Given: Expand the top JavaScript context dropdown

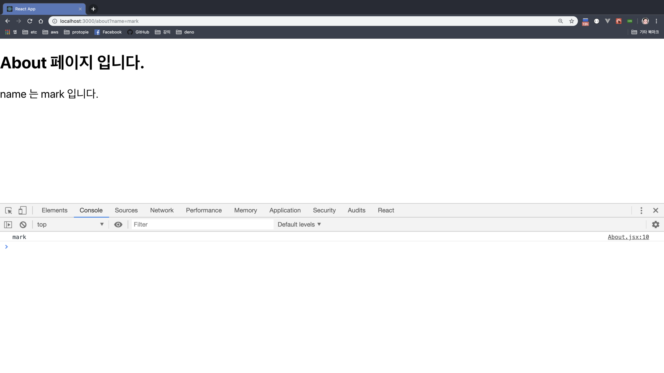Looking at the screenshot, I should point(71,225).
